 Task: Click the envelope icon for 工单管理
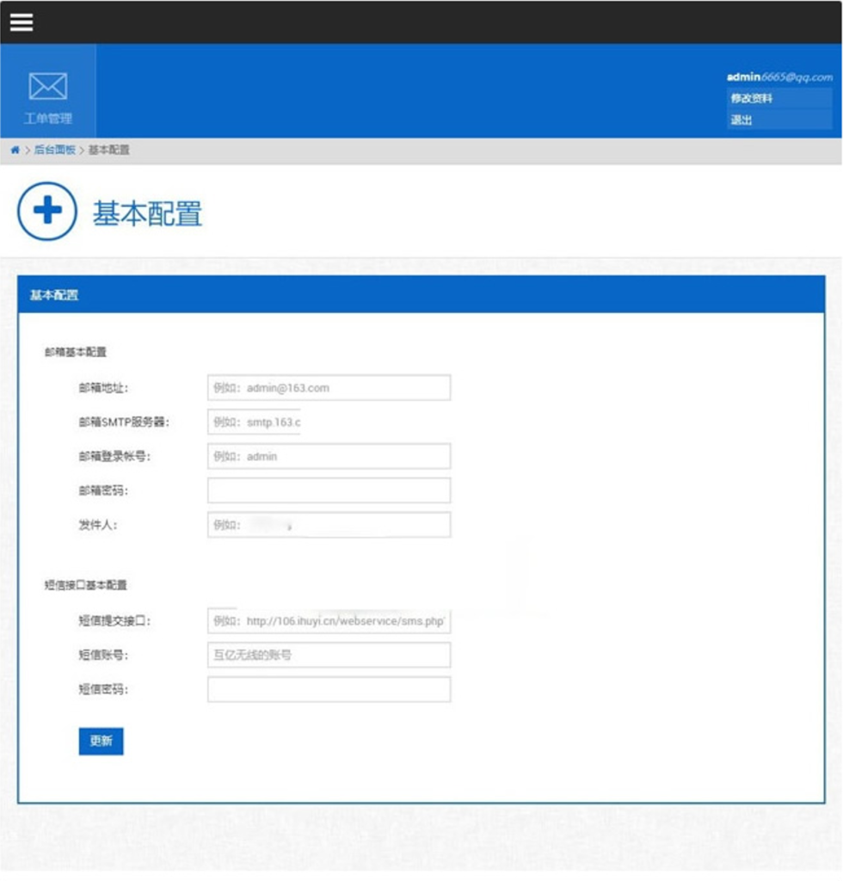tap(47, 86)
